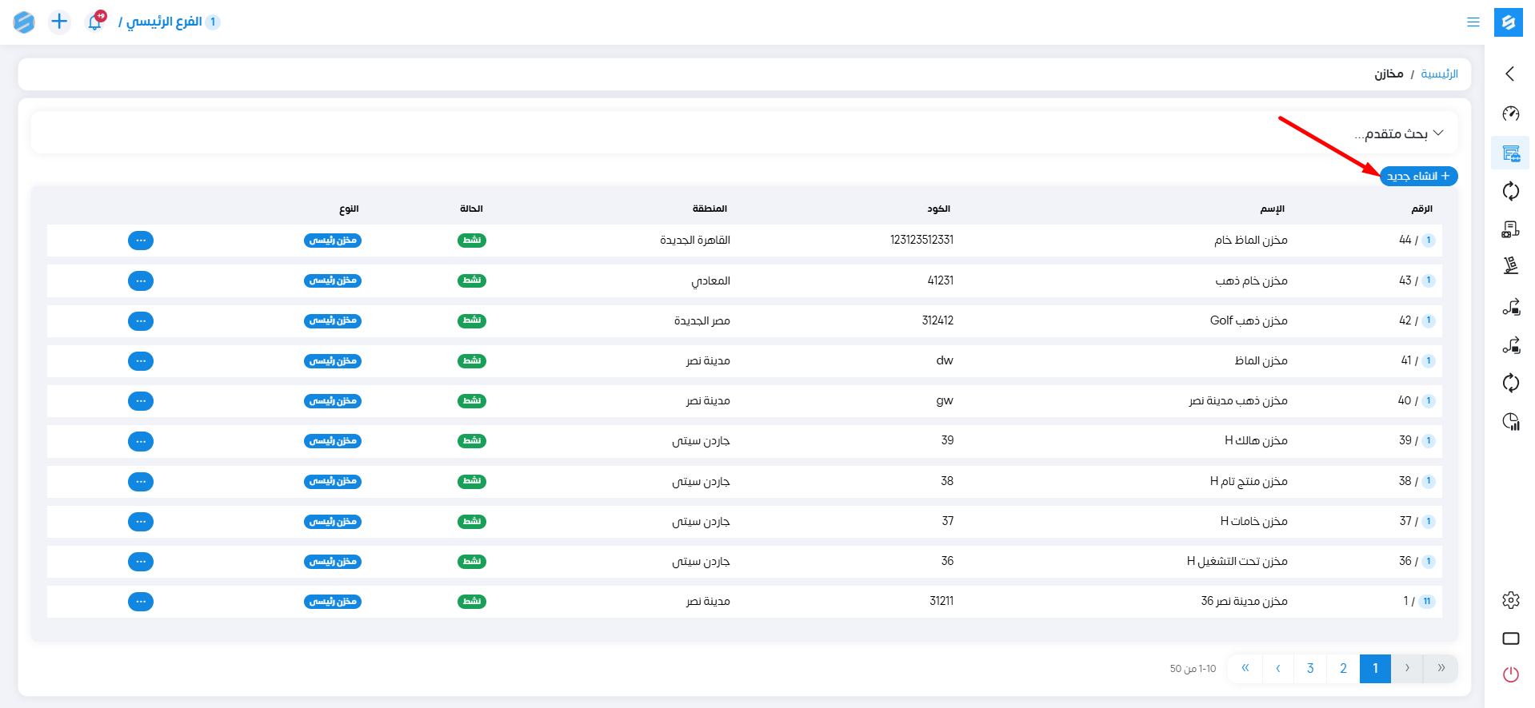
Task: Collapse sidebar using the back arrow
Action: coord(1510,74)
